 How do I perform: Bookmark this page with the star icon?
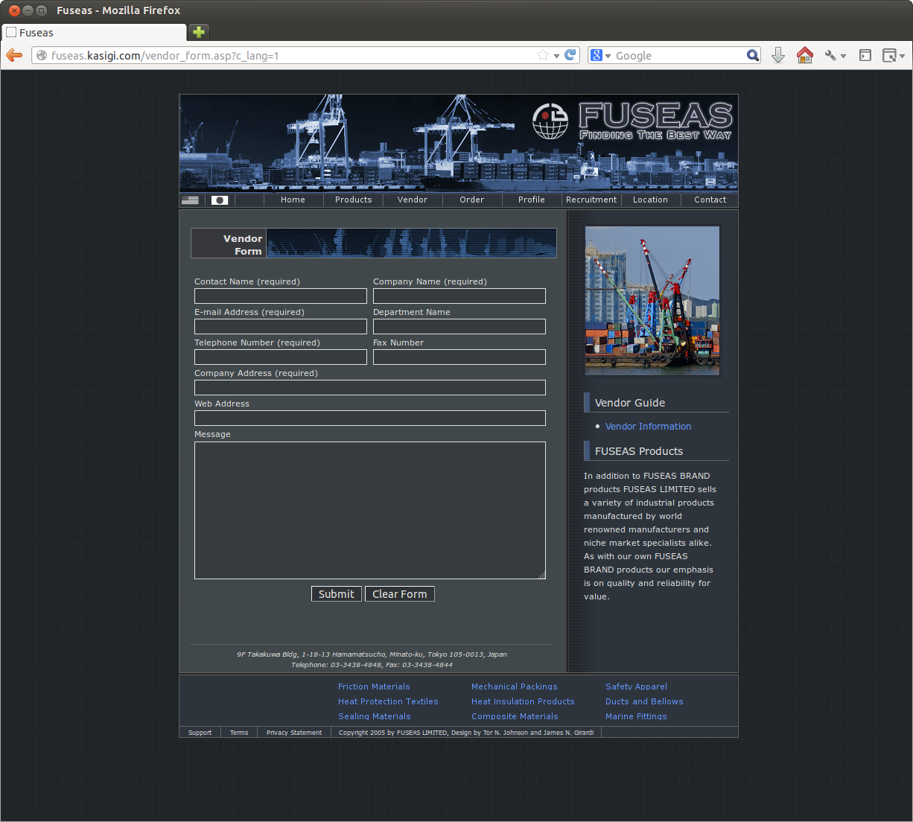543,55
